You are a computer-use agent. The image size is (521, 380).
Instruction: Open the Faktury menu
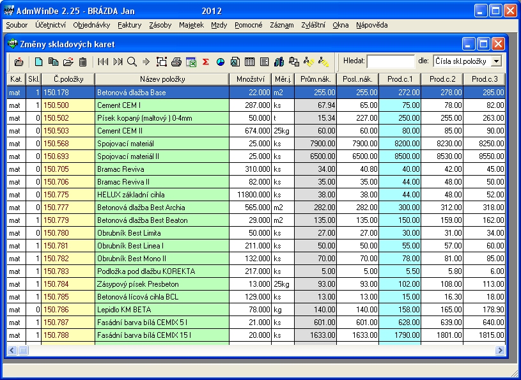[130, 25]
